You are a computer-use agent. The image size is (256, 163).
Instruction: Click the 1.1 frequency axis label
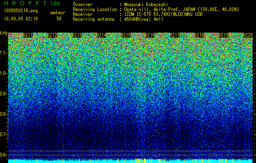pos(3,53)
